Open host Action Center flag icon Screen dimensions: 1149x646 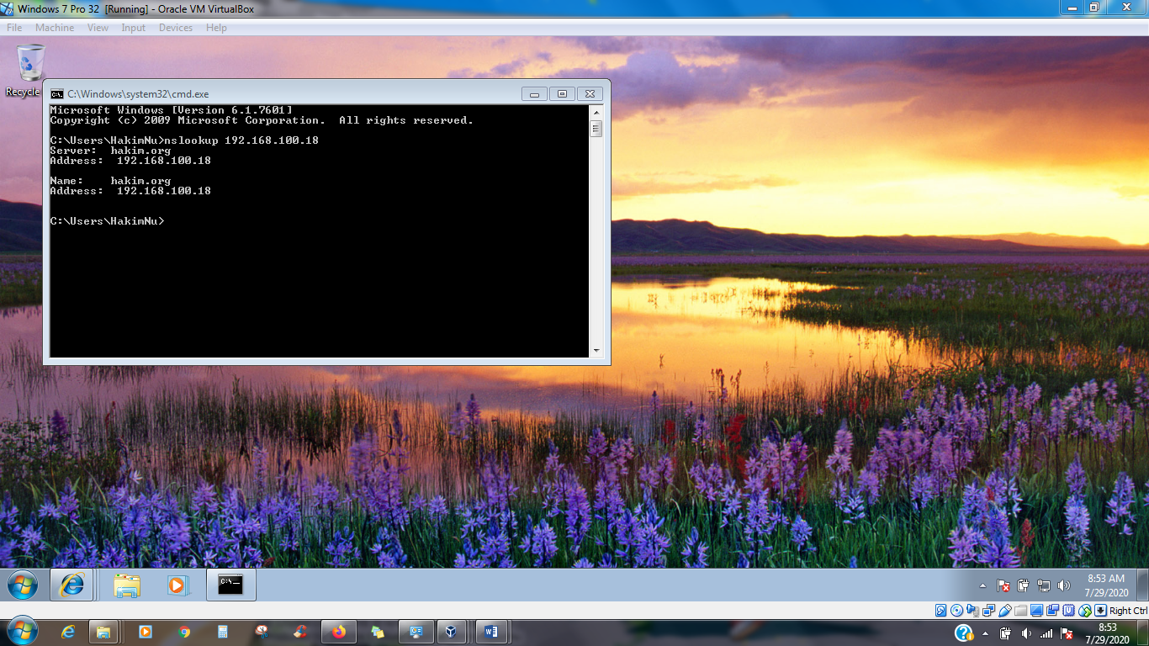coord(1067,633)
